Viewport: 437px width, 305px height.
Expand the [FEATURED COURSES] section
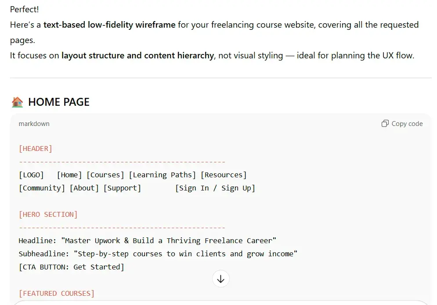pyautogui.click(x=57, y=293)
